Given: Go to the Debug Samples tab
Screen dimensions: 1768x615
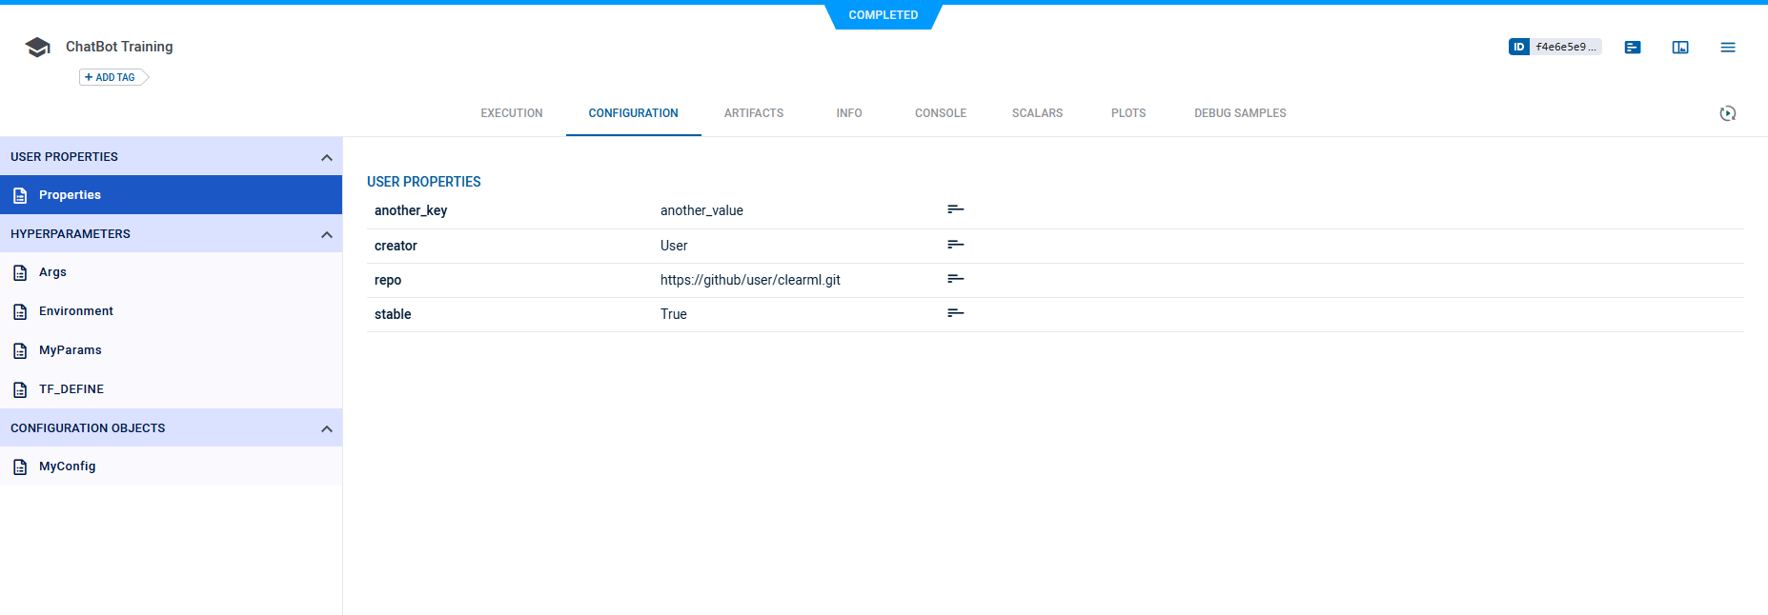Looking at the screenshot, I should point(1240,113).
